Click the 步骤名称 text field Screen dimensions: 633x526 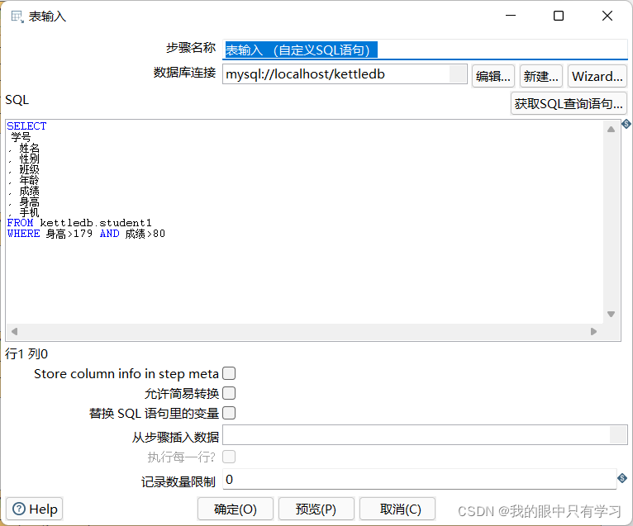pos(425,50)
